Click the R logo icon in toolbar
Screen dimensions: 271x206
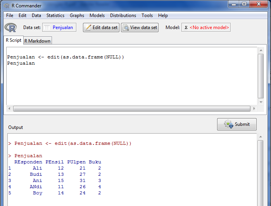(10, 27)
